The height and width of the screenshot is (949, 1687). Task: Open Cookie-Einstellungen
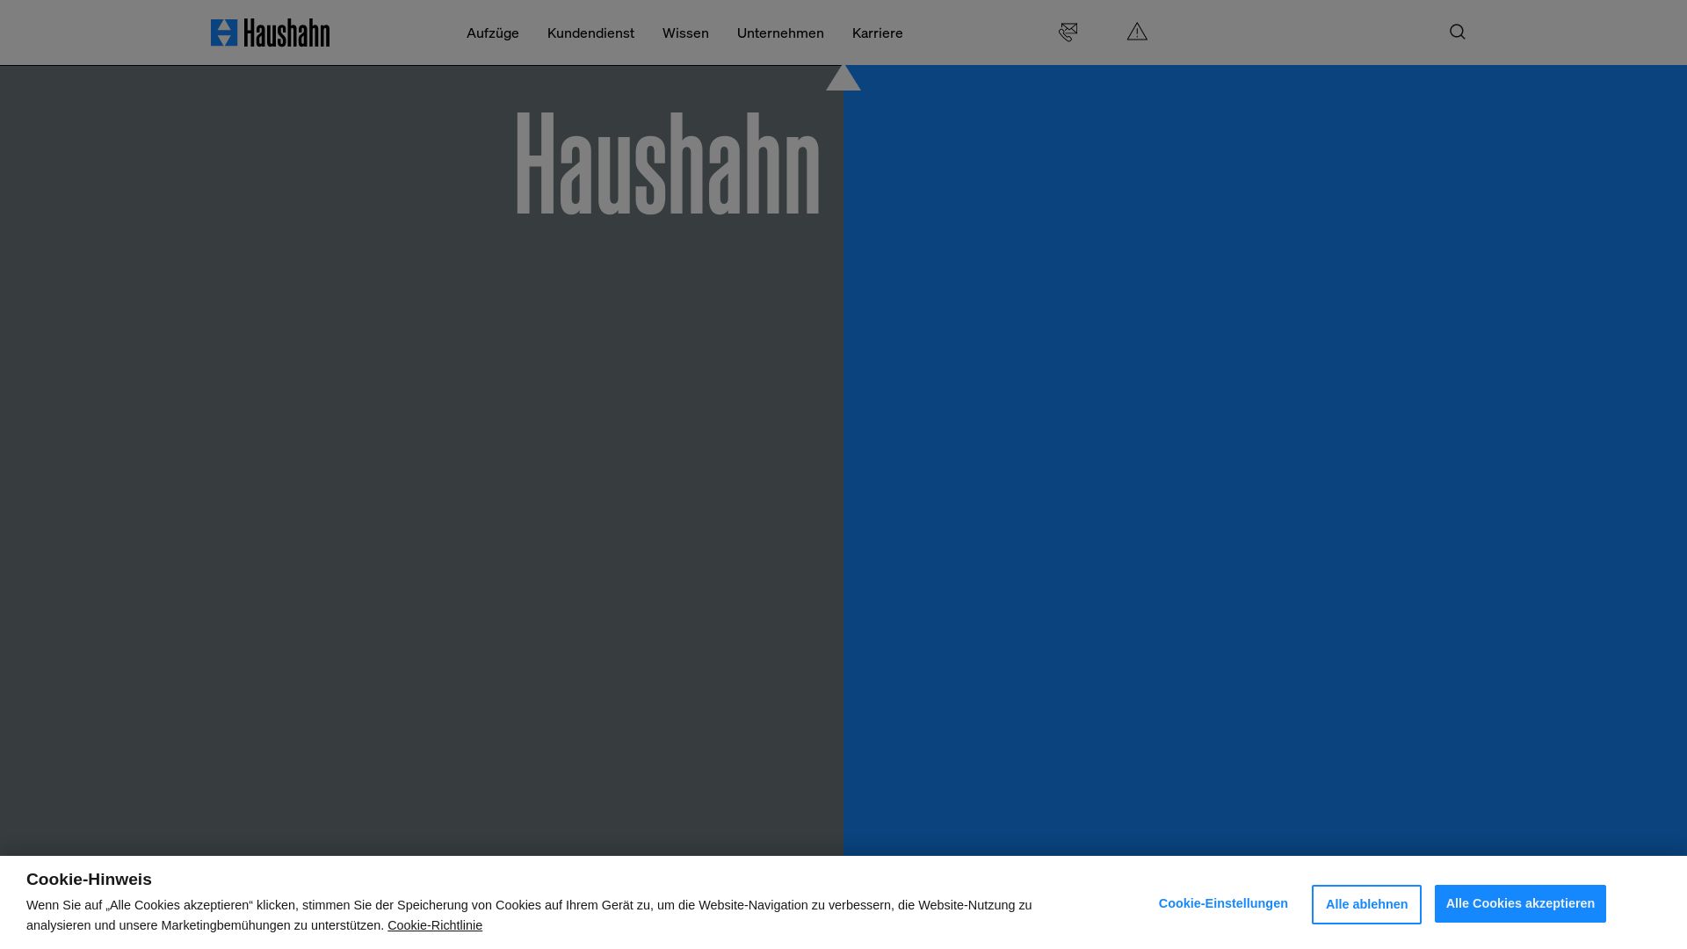click(1223, 903)
